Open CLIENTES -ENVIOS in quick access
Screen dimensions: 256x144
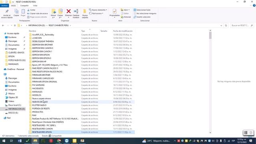pyautogui.click(x=16, y=52)
